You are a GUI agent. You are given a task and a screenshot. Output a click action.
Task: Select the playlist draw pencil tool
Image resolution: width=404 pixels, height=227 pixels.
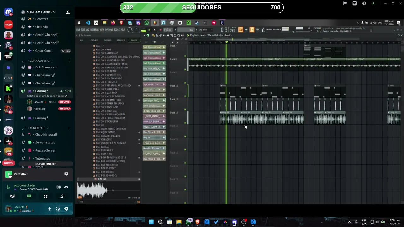153,35
